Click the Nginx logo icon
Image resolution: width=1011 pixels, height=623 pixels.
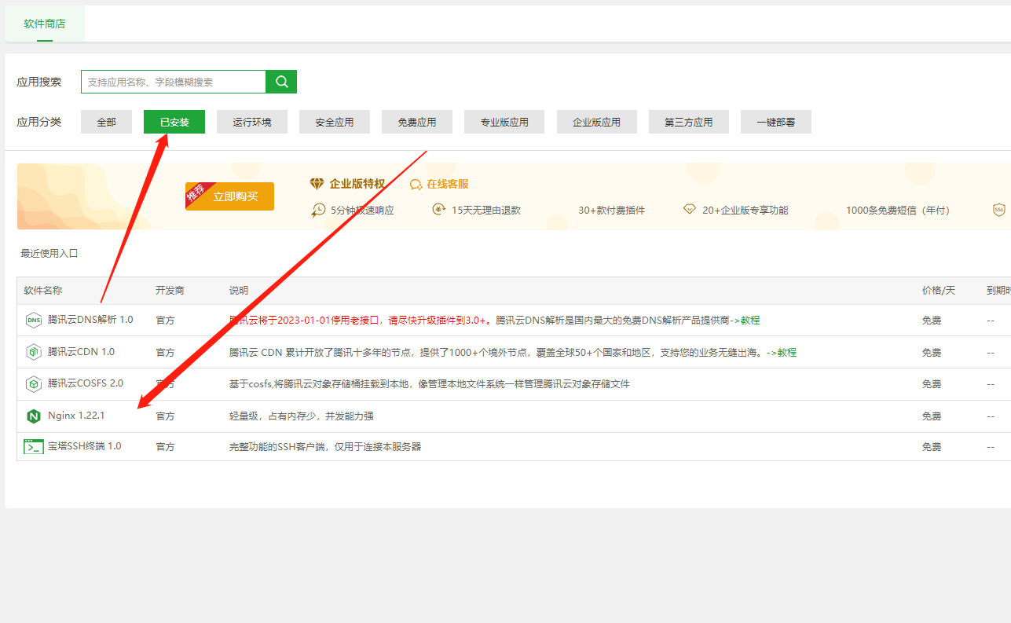pyautogui.click(x=34, y=416)
